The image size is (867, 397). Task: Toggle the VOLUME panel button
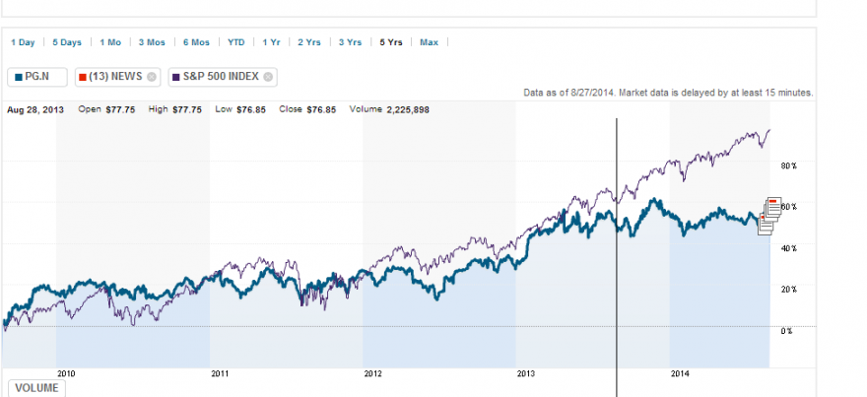(36, 388)
